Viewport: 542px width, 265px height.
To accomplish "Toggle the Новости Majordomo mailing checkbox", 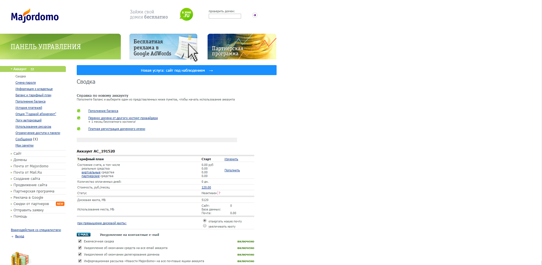I will [80, 261].
